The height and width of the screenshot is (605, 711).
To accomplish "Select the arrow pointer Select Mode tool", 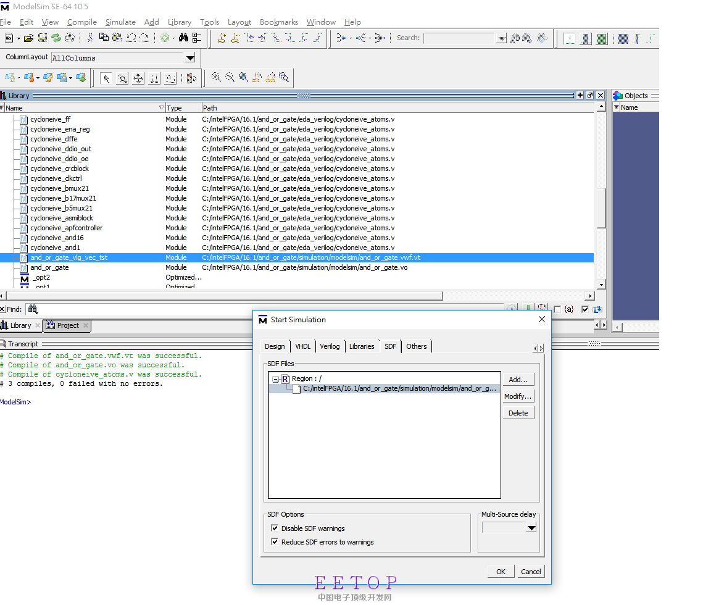I will tap(106, 78).
